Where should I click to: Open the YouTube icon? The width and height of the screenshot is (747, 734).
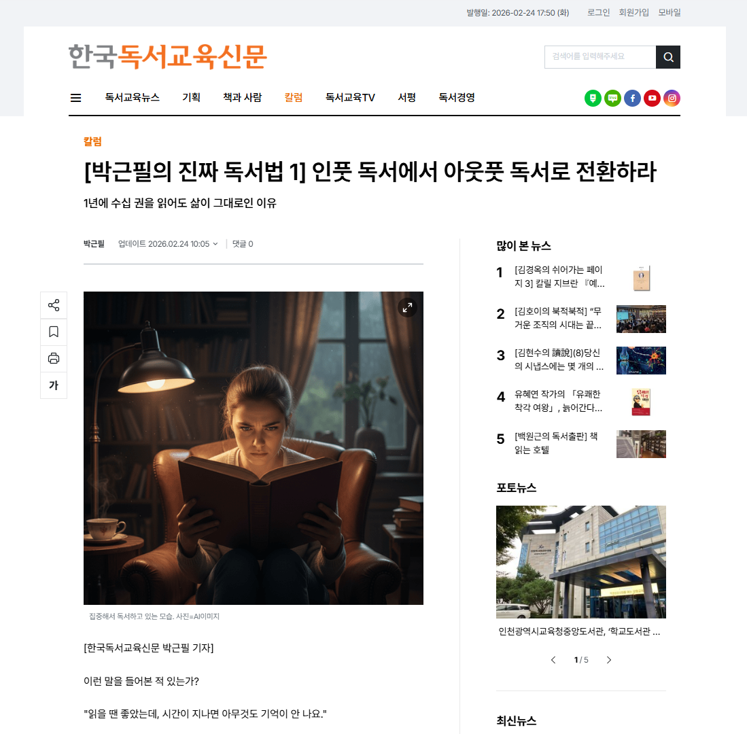[x=653, y=98]
